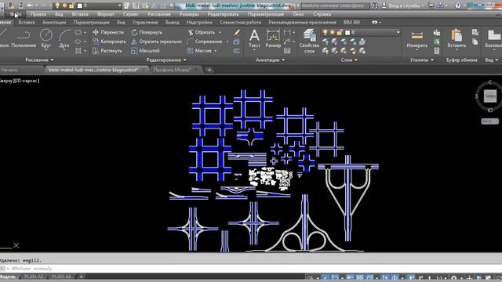Select the Полилиния (polyline) tool

coord(24,38)
